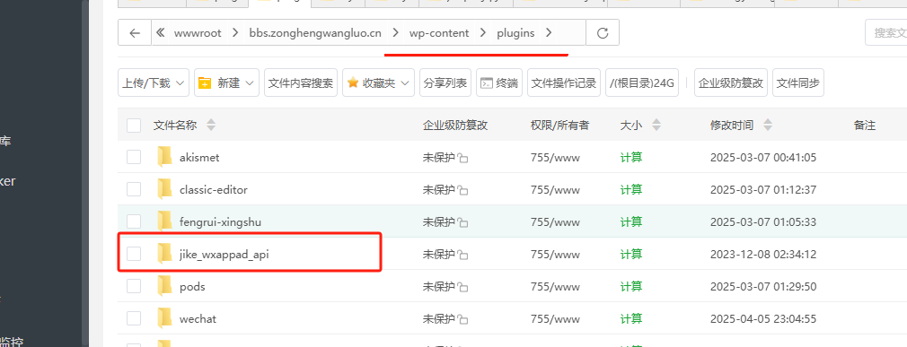
Task: Click lock icon in jike_wxappad_api row
Action: [x=462, y=255]
